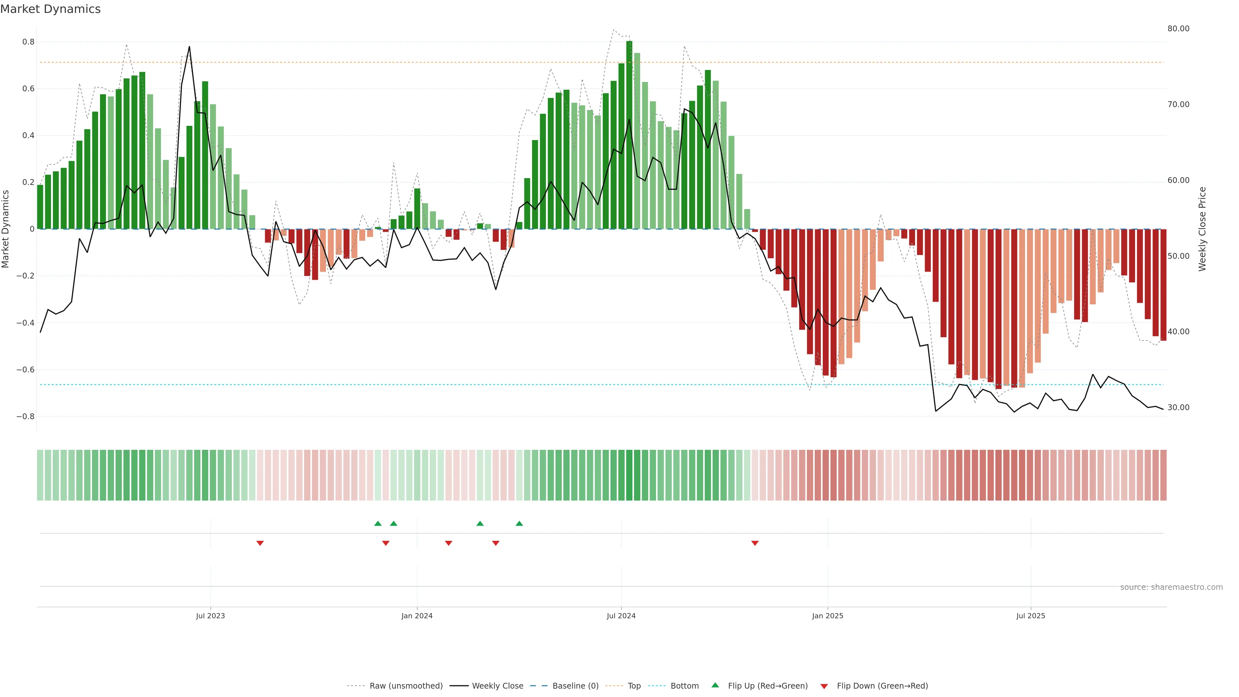Click the Weekly Close Price axis title
The height and width of the screenshot is (697, 1239).
click(x=1202, y=229)
